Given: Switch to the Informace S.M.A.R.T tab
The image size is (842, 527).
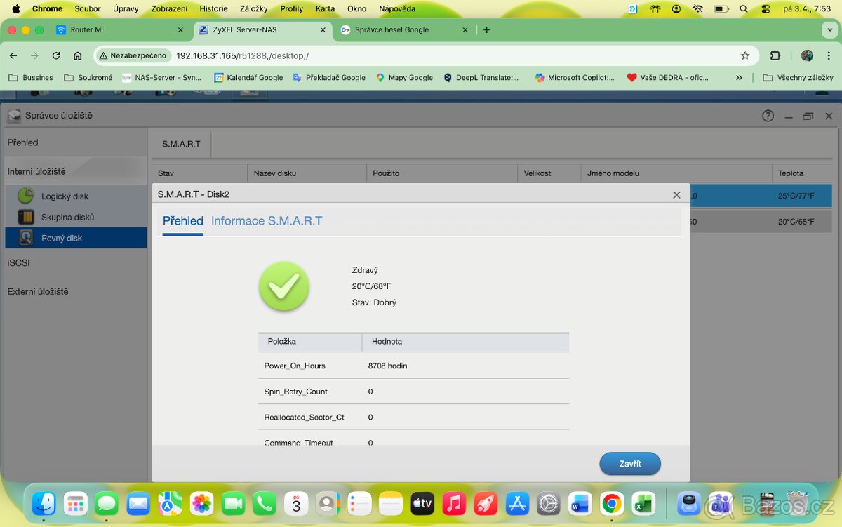Looking at the screenshot, I should tap(267, 221).
